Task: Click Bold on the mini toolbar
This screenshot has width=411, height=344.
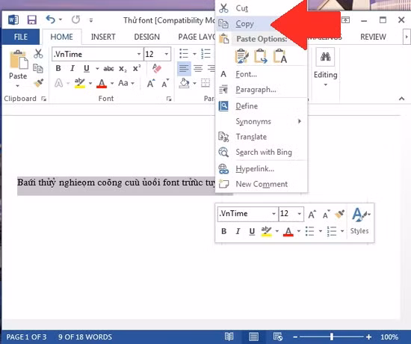Action: pyautogui.click(x=223, y=231)
